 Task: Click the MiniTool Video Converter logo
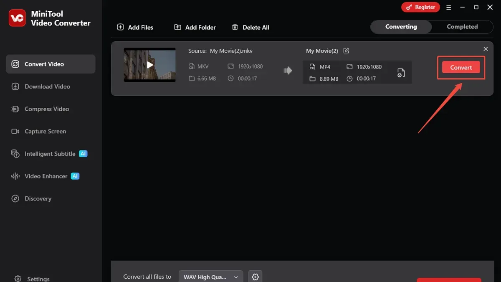click(17, 18)
